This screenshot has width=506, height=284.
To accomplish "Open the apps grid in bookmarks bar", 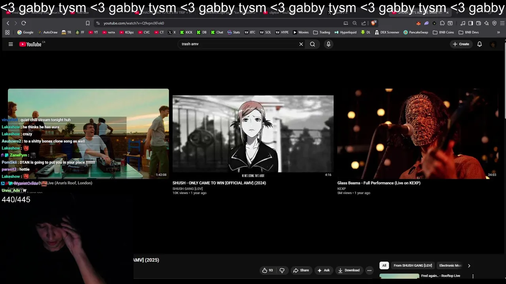I will (x=7, y=32).
